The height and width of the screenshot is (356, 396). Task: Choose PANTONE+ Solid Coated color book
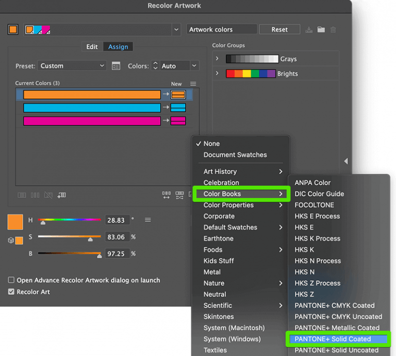[338, 339]
